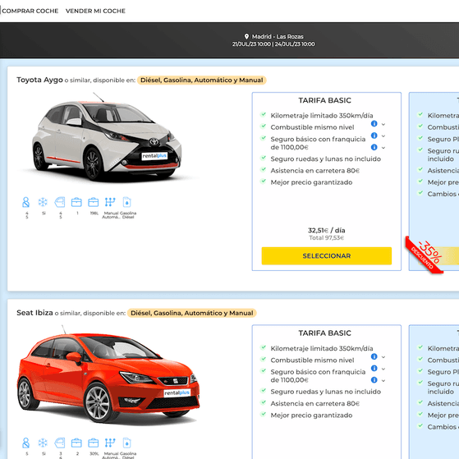Click the Seat Ibiza fuel type icon
The height and width of the screenshot is (459, 459).
coord(126,443)
